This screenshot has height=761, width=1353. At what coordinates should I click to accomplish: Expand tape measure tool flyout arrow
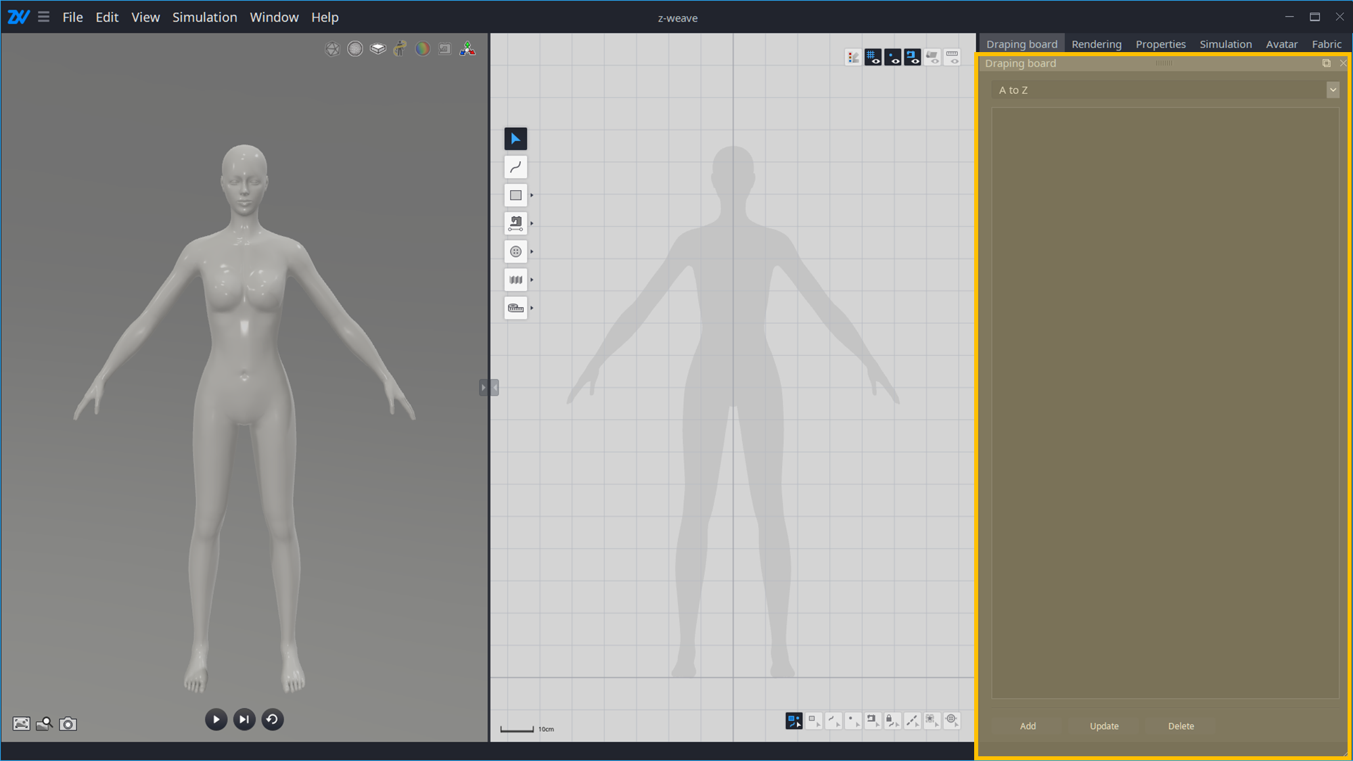pos(532,308)
